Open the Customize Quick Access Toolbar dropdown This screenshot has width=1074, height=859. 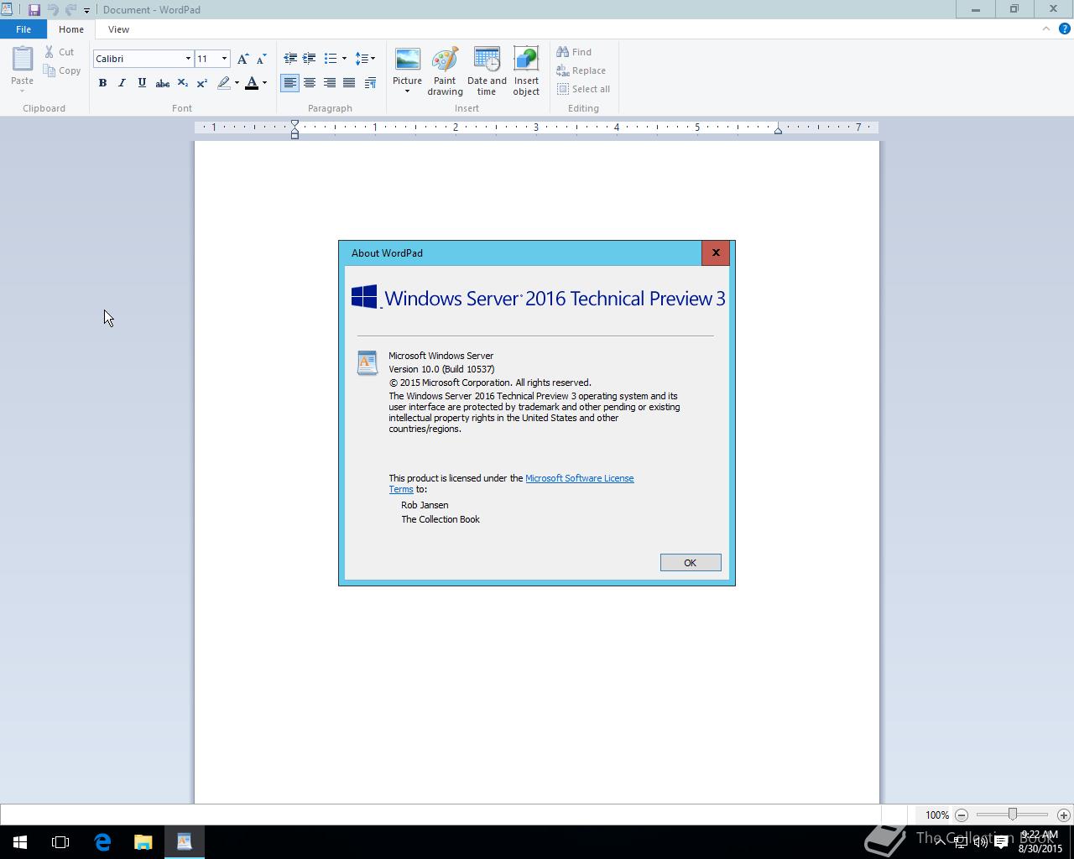click(86, 11)
